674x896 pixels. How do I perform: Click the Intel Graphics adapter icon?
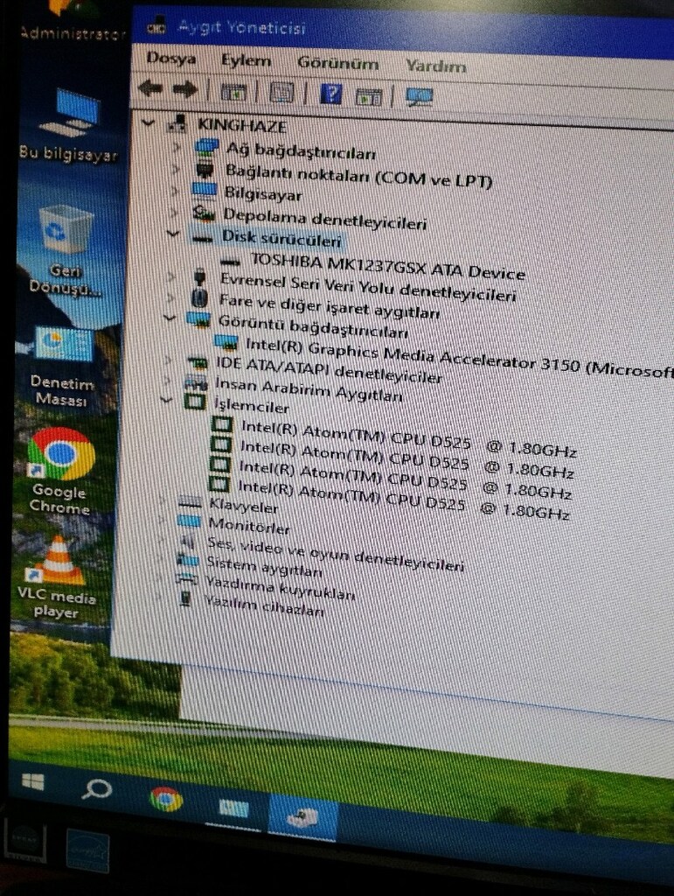(x=226, y=342)
